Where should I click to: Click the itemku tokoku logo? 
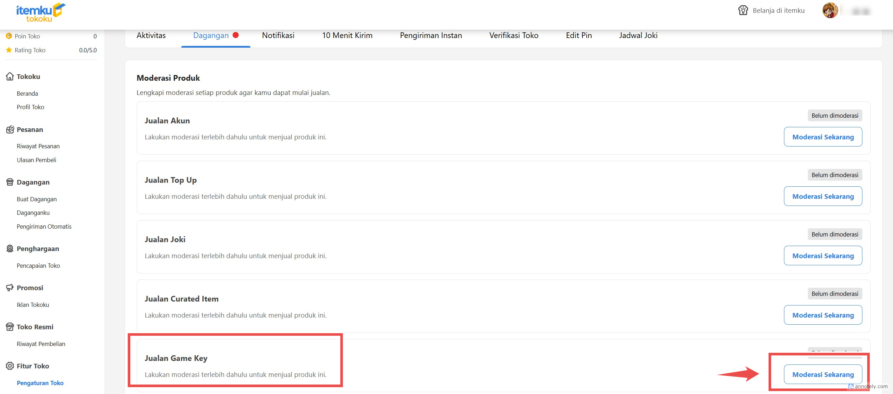pos(41,12)
